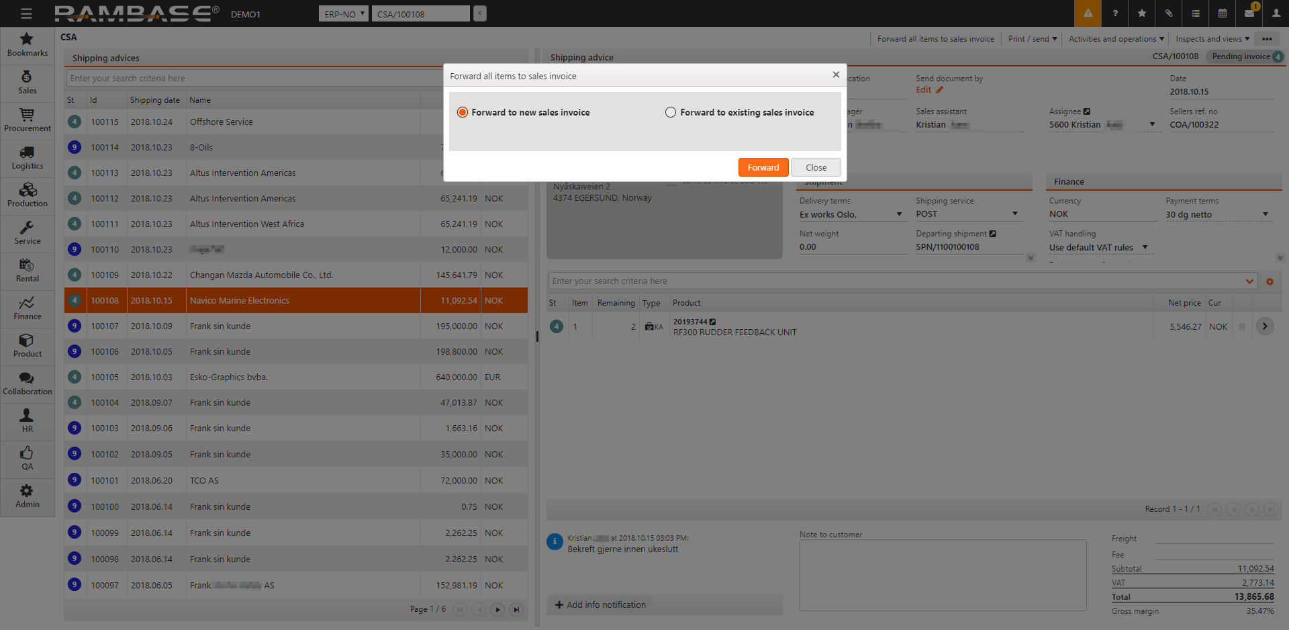The image size is (1289, 630).
Task: Open the Collaboration sidebar icon
Action: [x=27, y=383]
